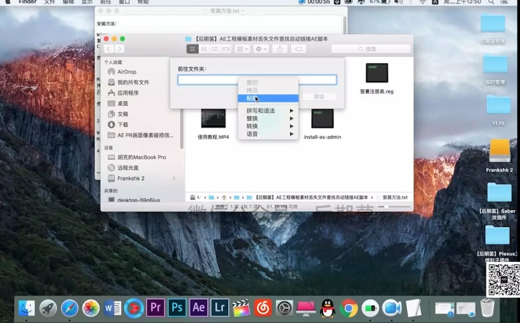The width and height of the screenshot is (520, 323).
Task: Switch Finder to list view
Action: (x=204, y=49)
